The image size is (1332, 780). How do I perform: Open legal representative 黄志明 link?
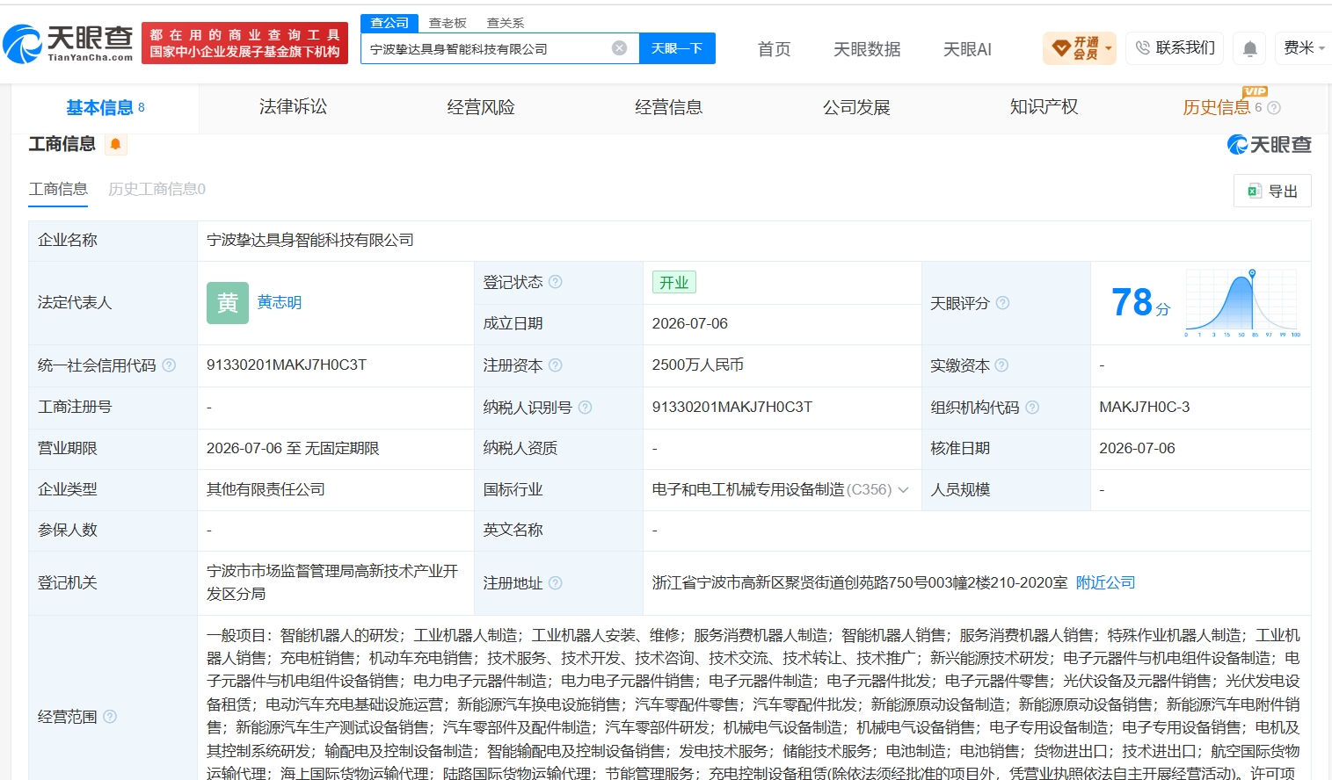coord(280,302)
